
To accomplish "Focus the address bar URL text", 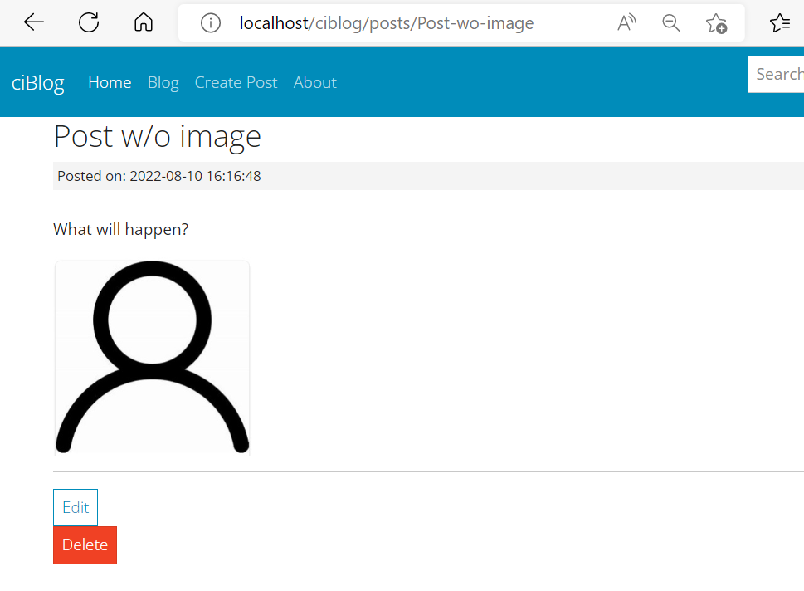I will coord(387,23).
